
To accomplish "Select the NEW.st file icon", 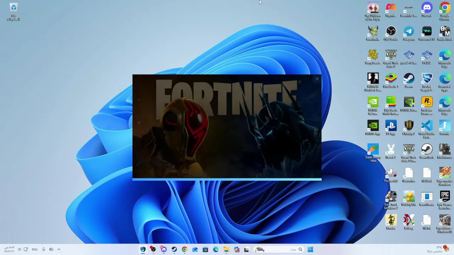I will click(427, 175).
